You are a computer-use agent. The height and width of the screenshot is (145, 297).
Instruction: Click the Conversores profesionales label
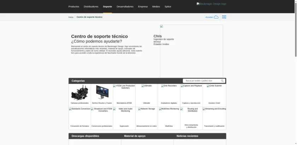(x=102, y=126)
